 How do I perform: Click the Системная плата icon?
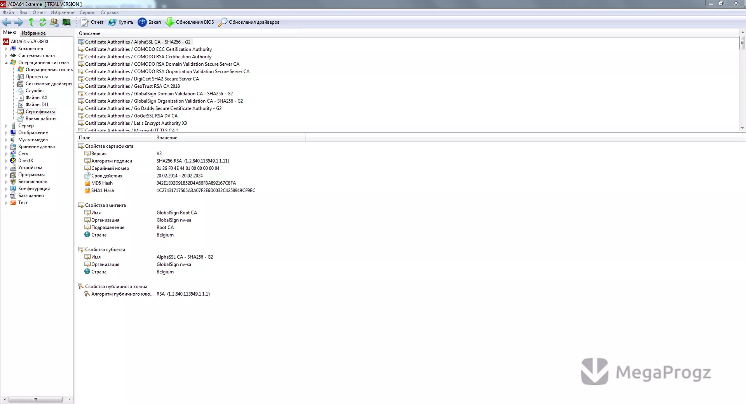13,56
